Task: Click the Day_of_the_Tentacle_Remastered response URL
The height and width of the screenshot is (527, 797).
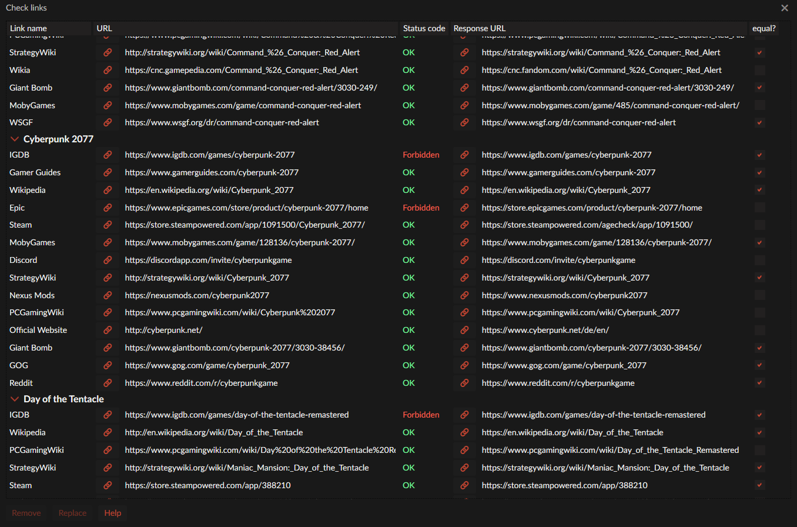Action: [x=610, y=450]
